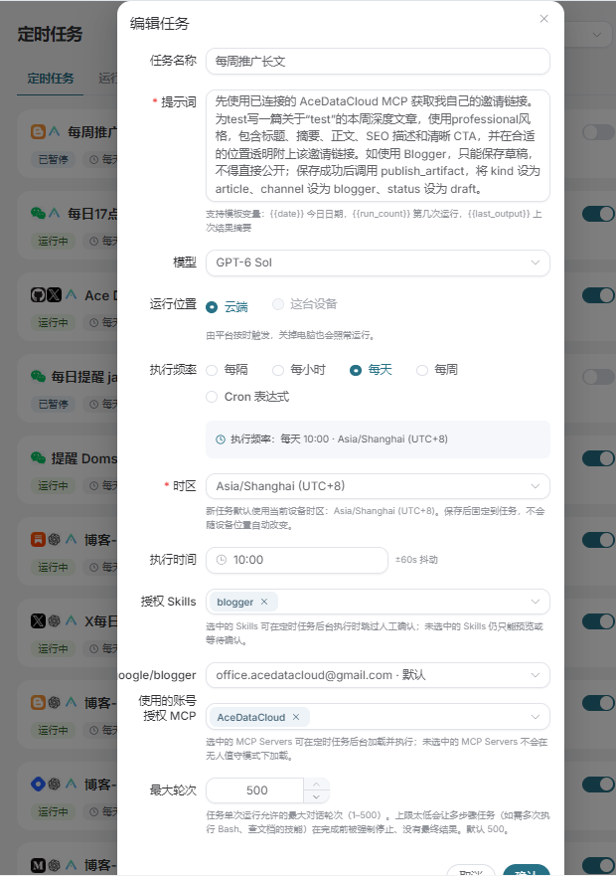Close the 编辑任务 dialog with the X
The height and width of the screenshot is (876, 616).
coord(543,19)
